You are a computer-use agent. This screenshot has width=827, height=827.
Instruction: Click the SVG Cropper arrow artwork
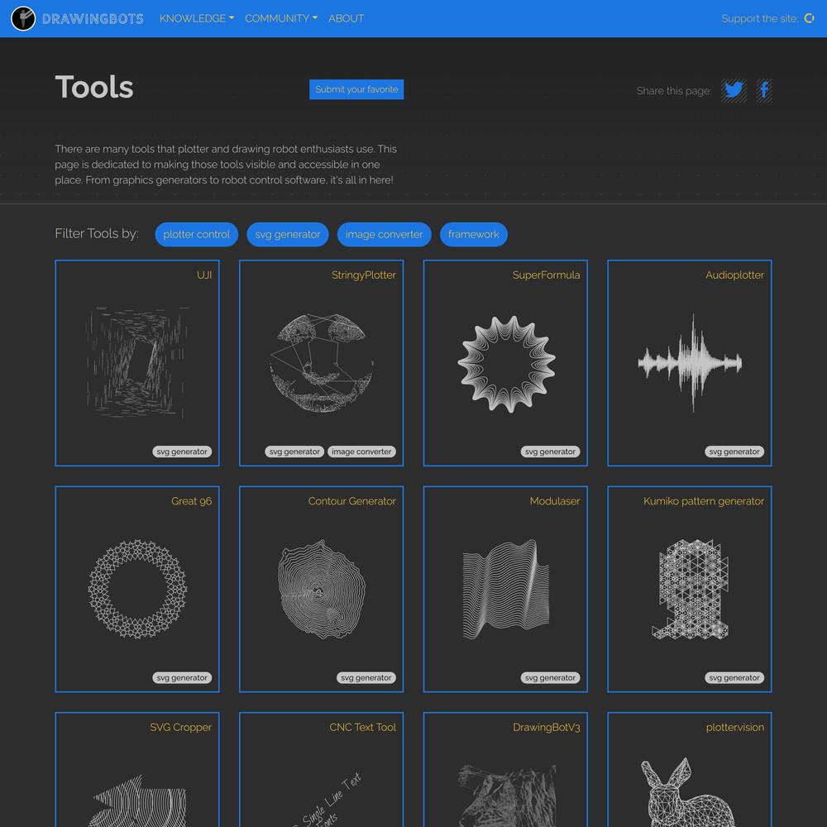[139, 800]
